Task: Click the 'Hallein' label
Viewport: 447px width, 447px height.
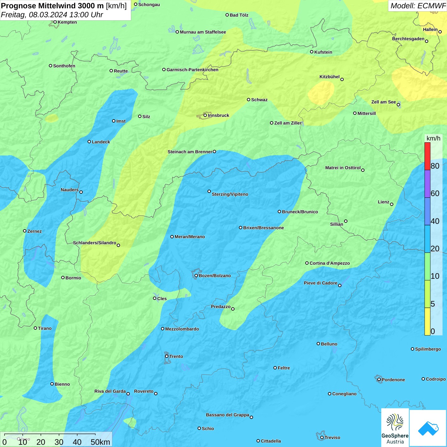Action: coord(430,29)
